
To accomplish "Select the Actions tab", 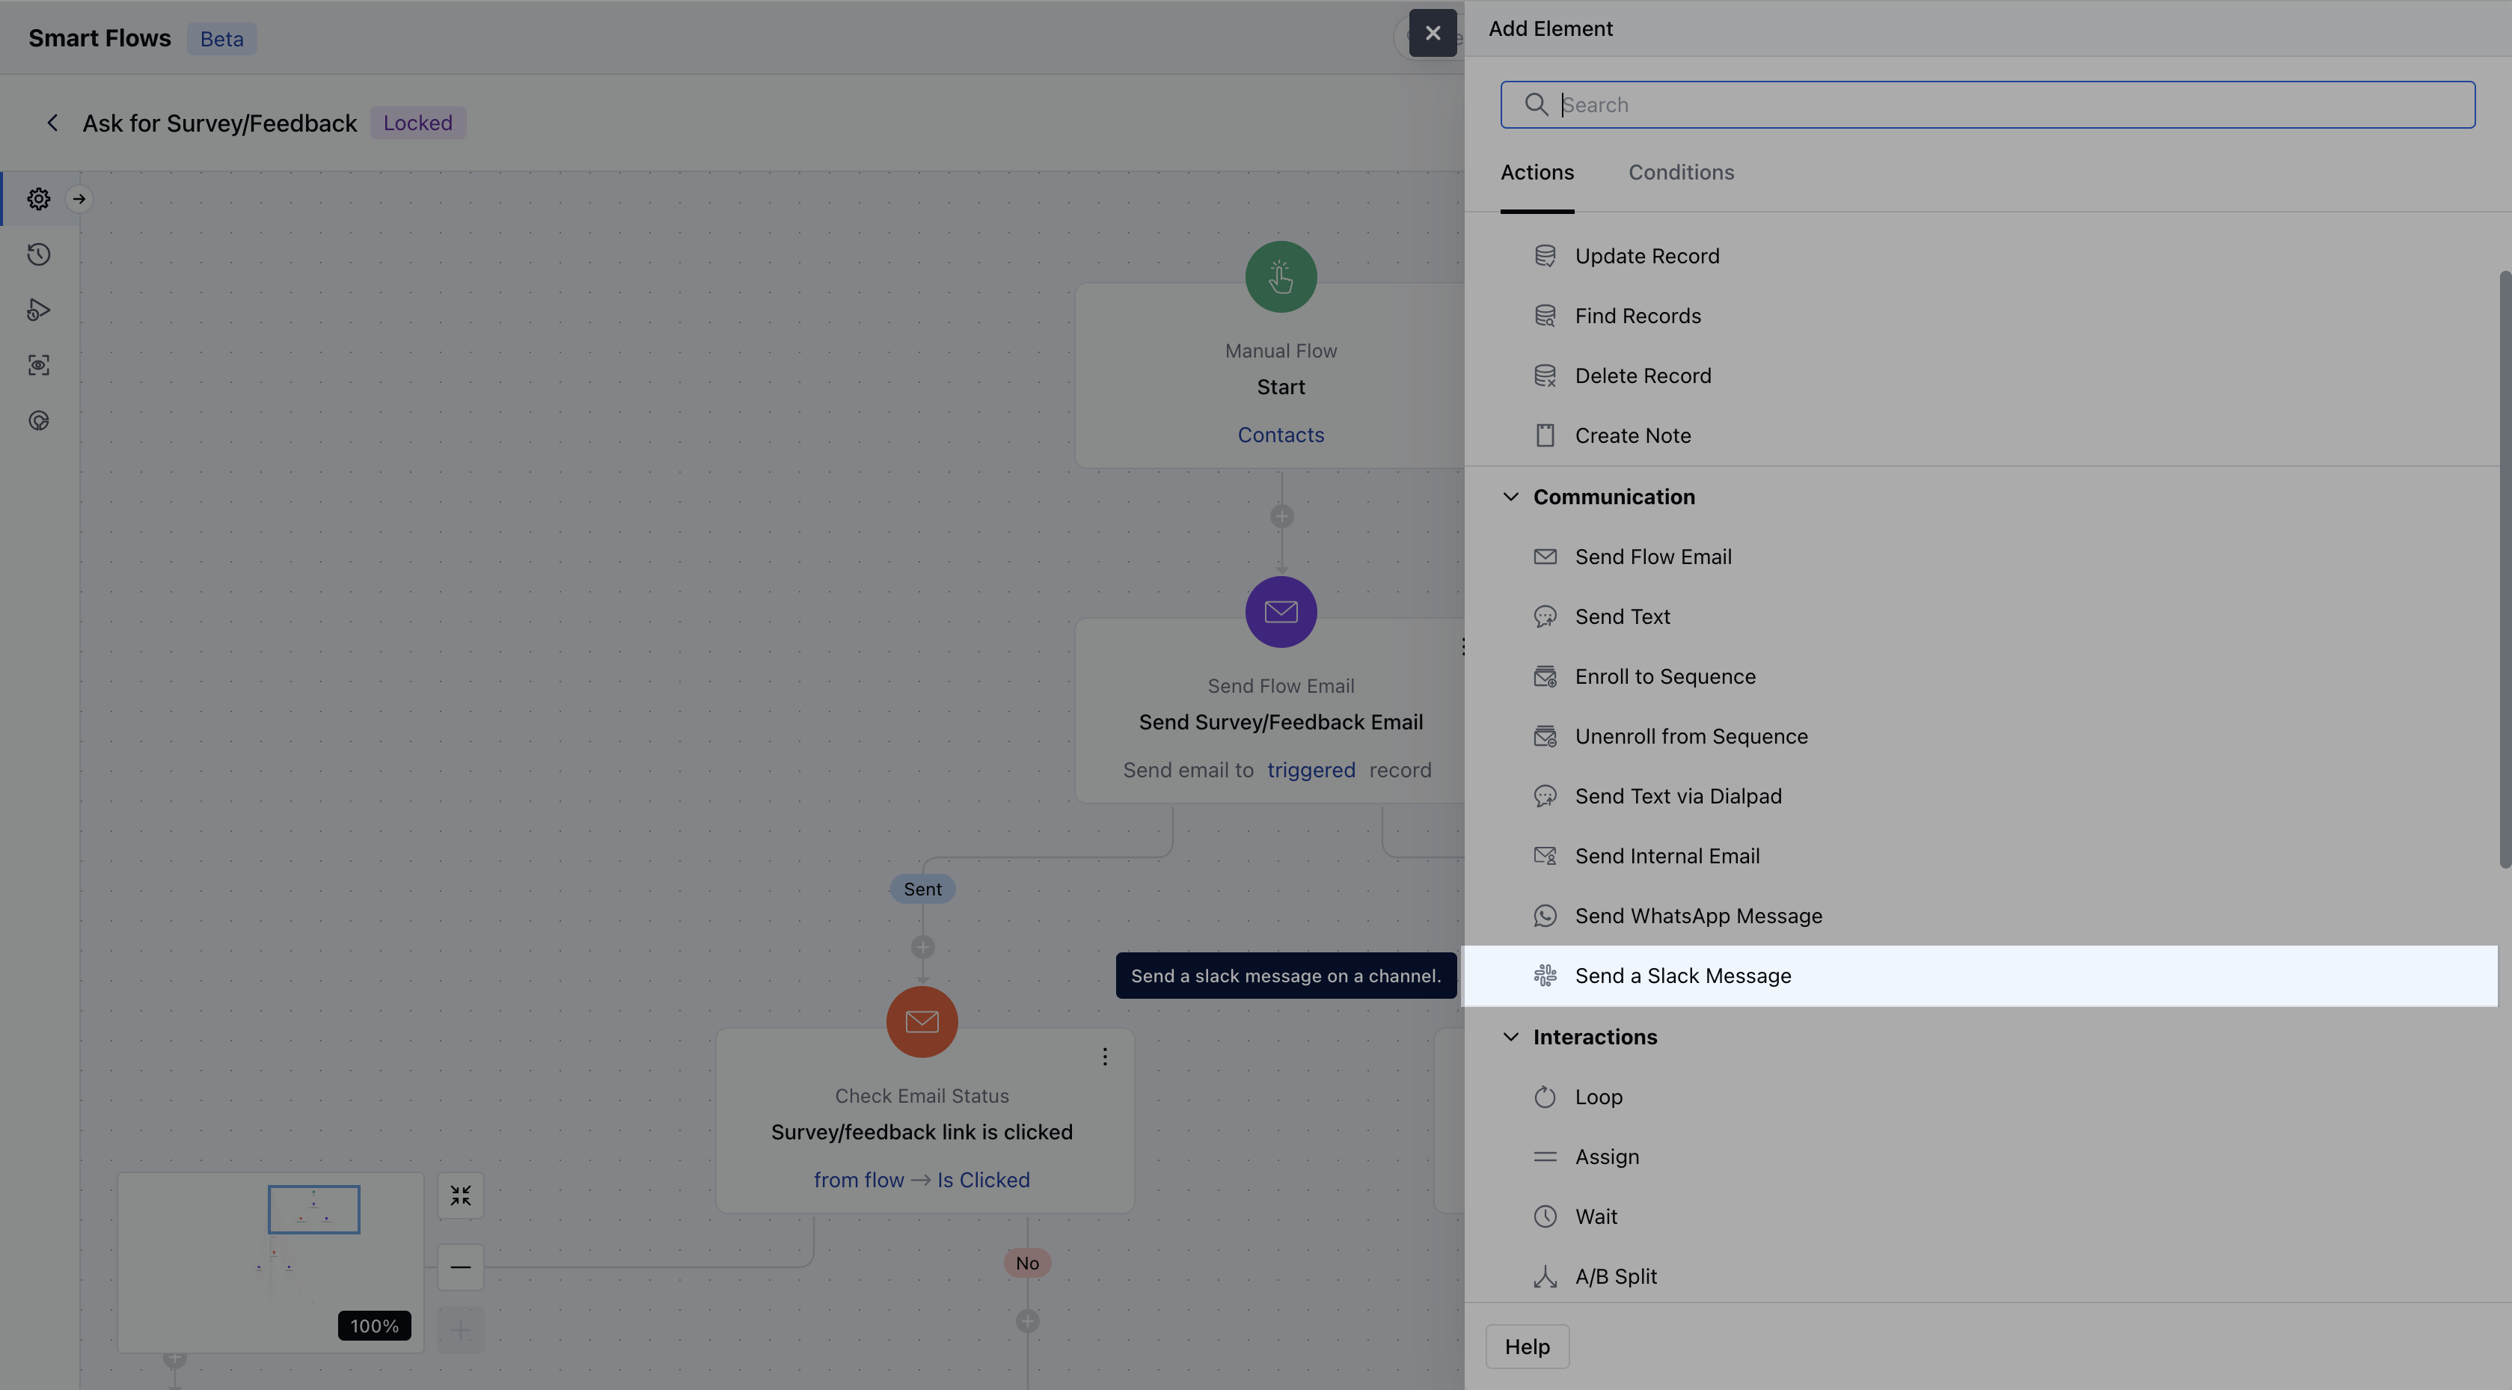I will pyautogui.click(x=1537, y=173).
